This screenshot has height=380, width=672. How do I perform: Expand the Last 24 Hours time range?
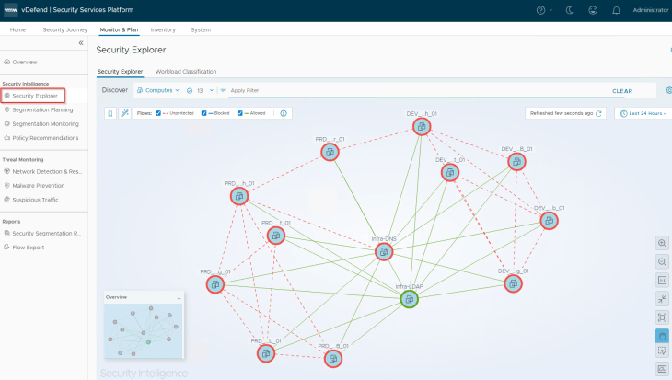coord(642,113)
